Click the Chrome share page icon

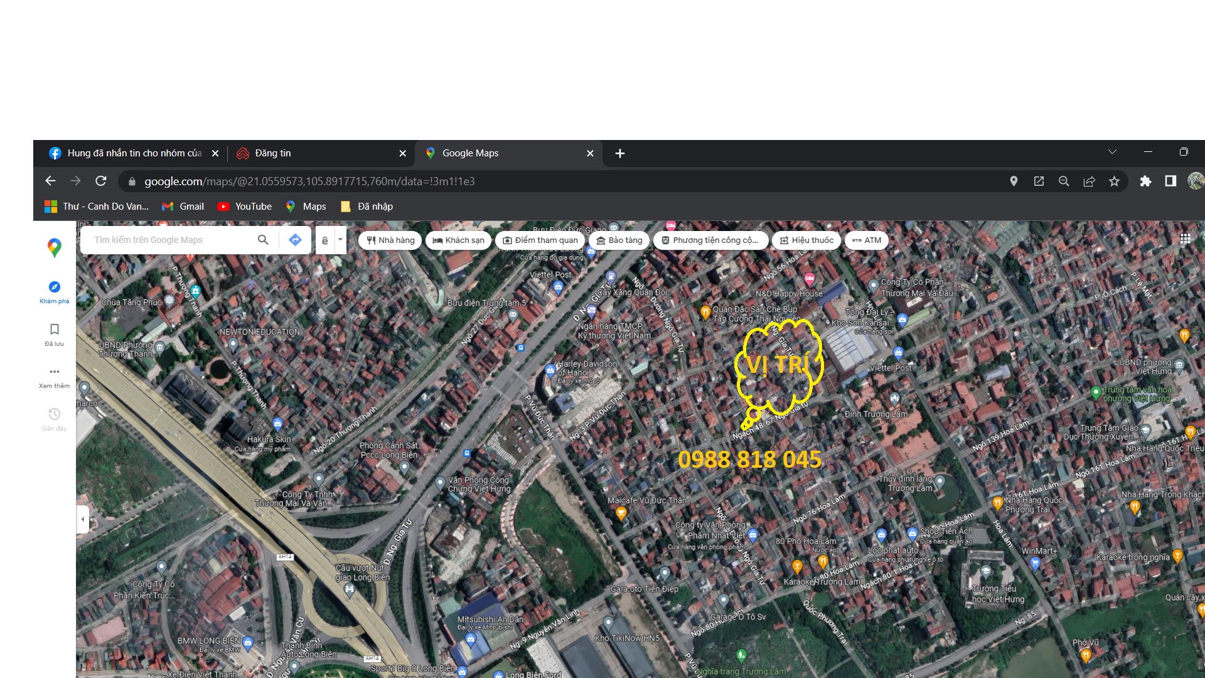[x=1089, y=181]
